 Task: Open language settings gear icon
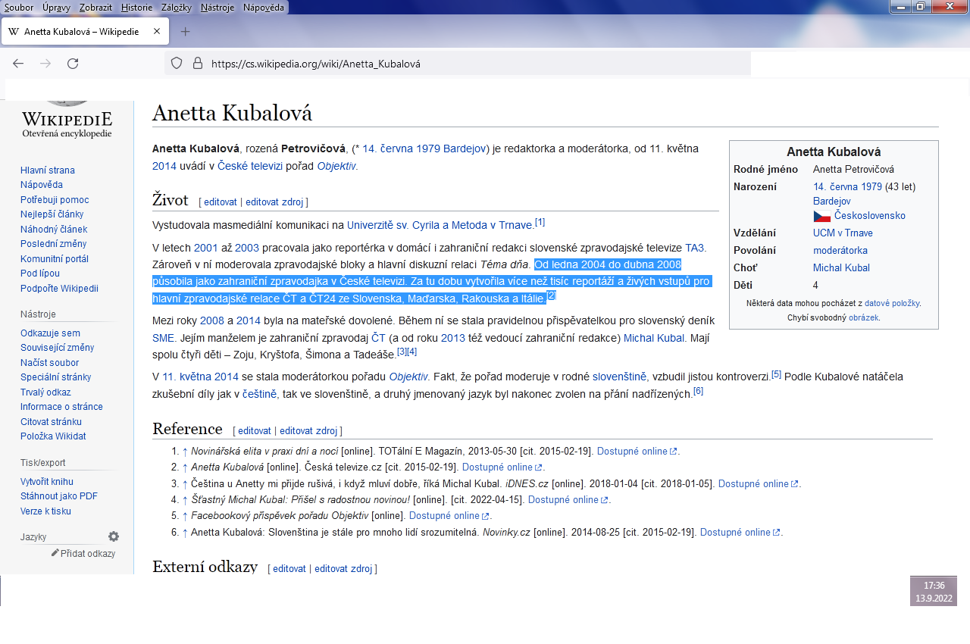point(114,536)
